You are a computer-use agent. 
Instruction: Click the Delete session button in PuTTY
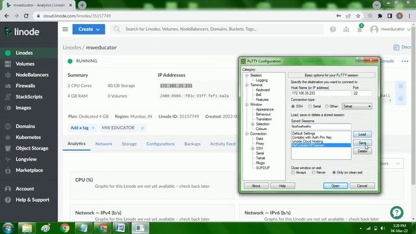point(362,151)
